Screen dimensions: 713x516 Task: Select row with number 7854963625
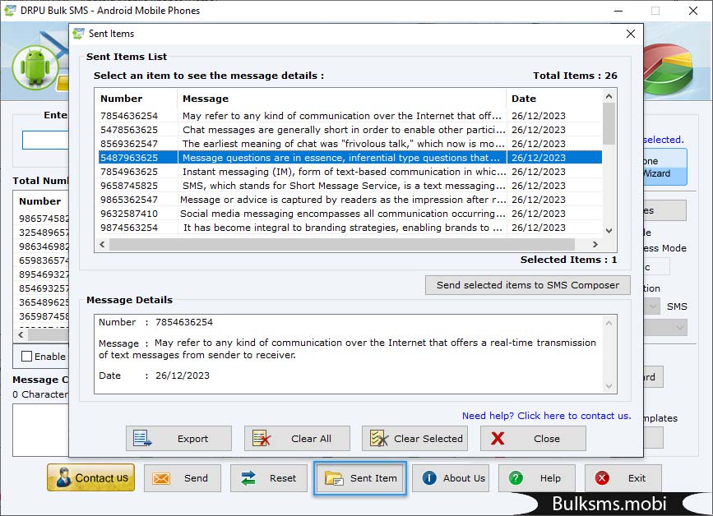[350, 172]
